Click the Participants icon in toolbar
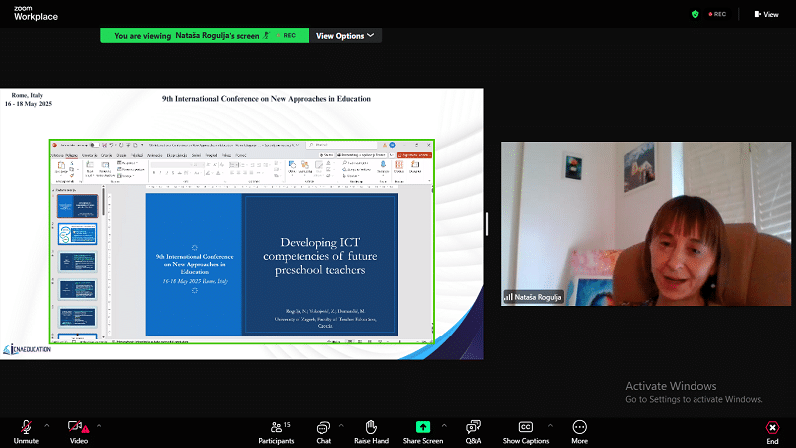 coord(276,427)
